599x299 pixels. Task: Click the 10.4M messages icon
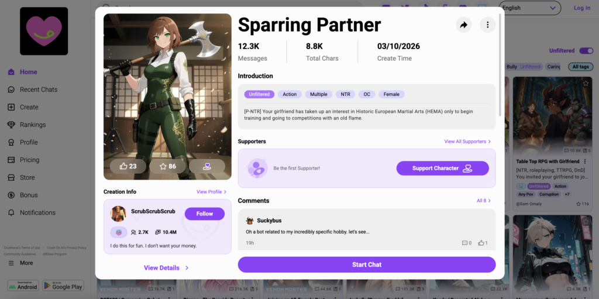158,232
